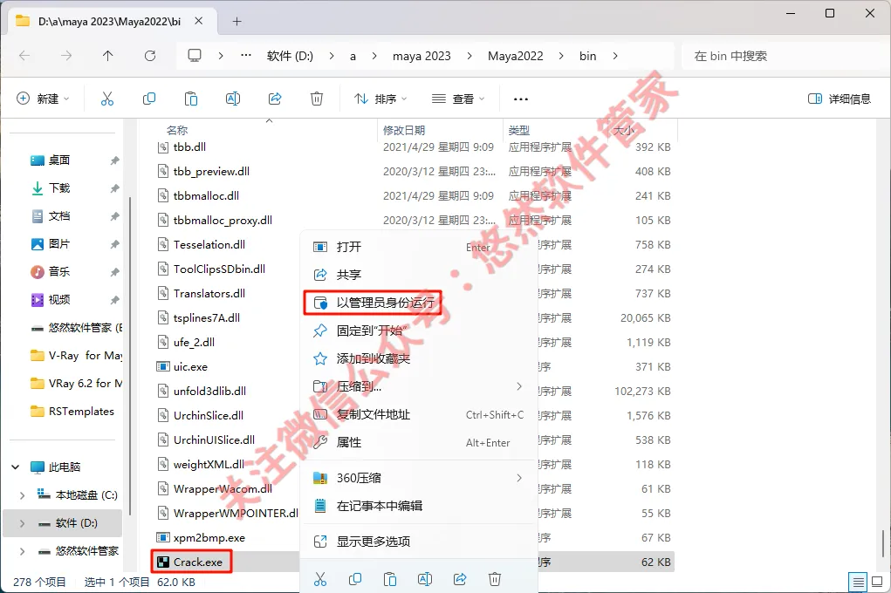Click maya 2023 breadcrumb segment
Viewport: 891px width, 593px height.
tap(422, 56)
